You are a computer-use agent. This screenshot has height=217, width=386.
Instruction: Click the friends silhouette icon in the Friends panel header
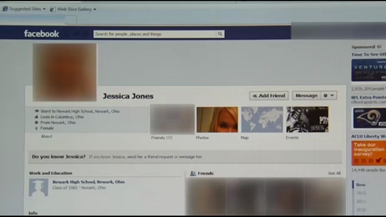[x=194, y=173]
